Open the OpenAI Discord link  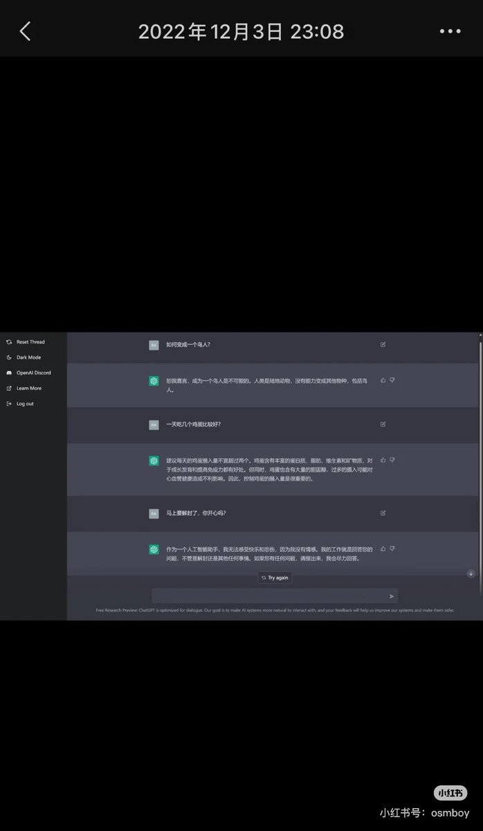pyautogui.click(x=28, y=373)
